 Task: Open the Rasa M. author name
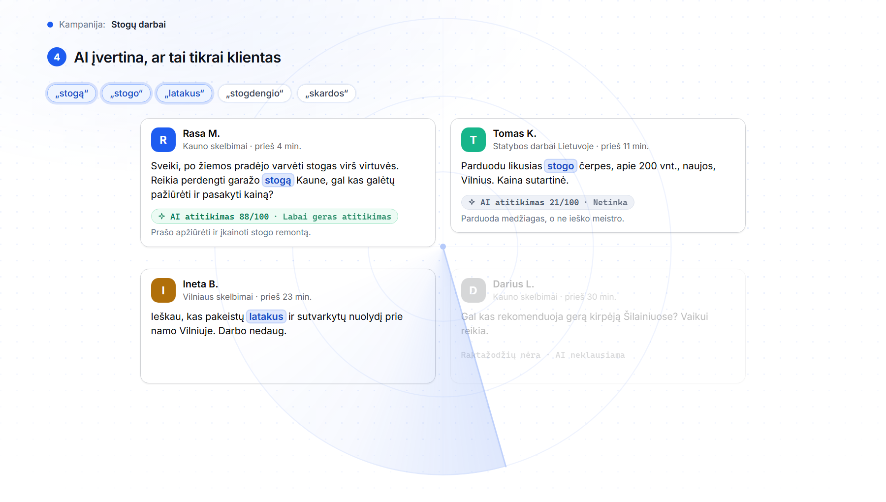tap(201, 133)
